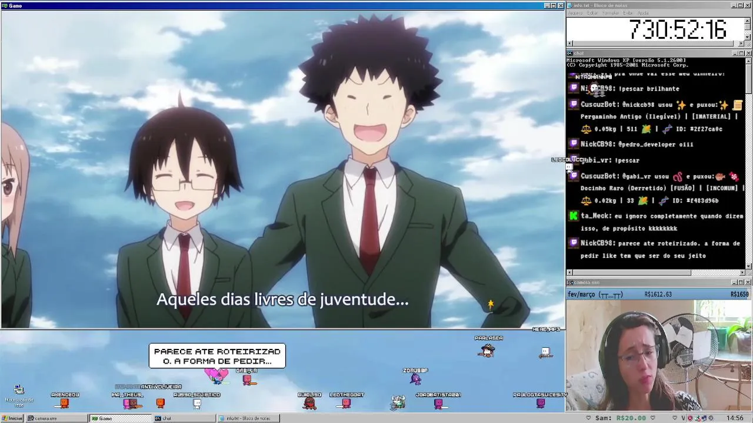Click the cmd icon in chat title bar
The width and height of the screenshot is (753, 423).
[570, 53]
